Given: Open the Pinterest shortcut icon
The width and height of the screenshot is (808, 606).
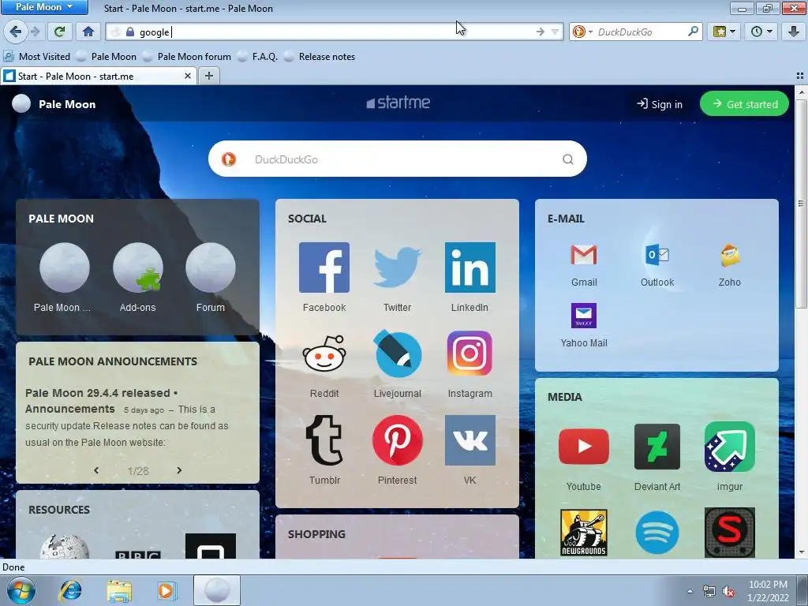Looking at the screenshot, I should click(x=398, y=440).
